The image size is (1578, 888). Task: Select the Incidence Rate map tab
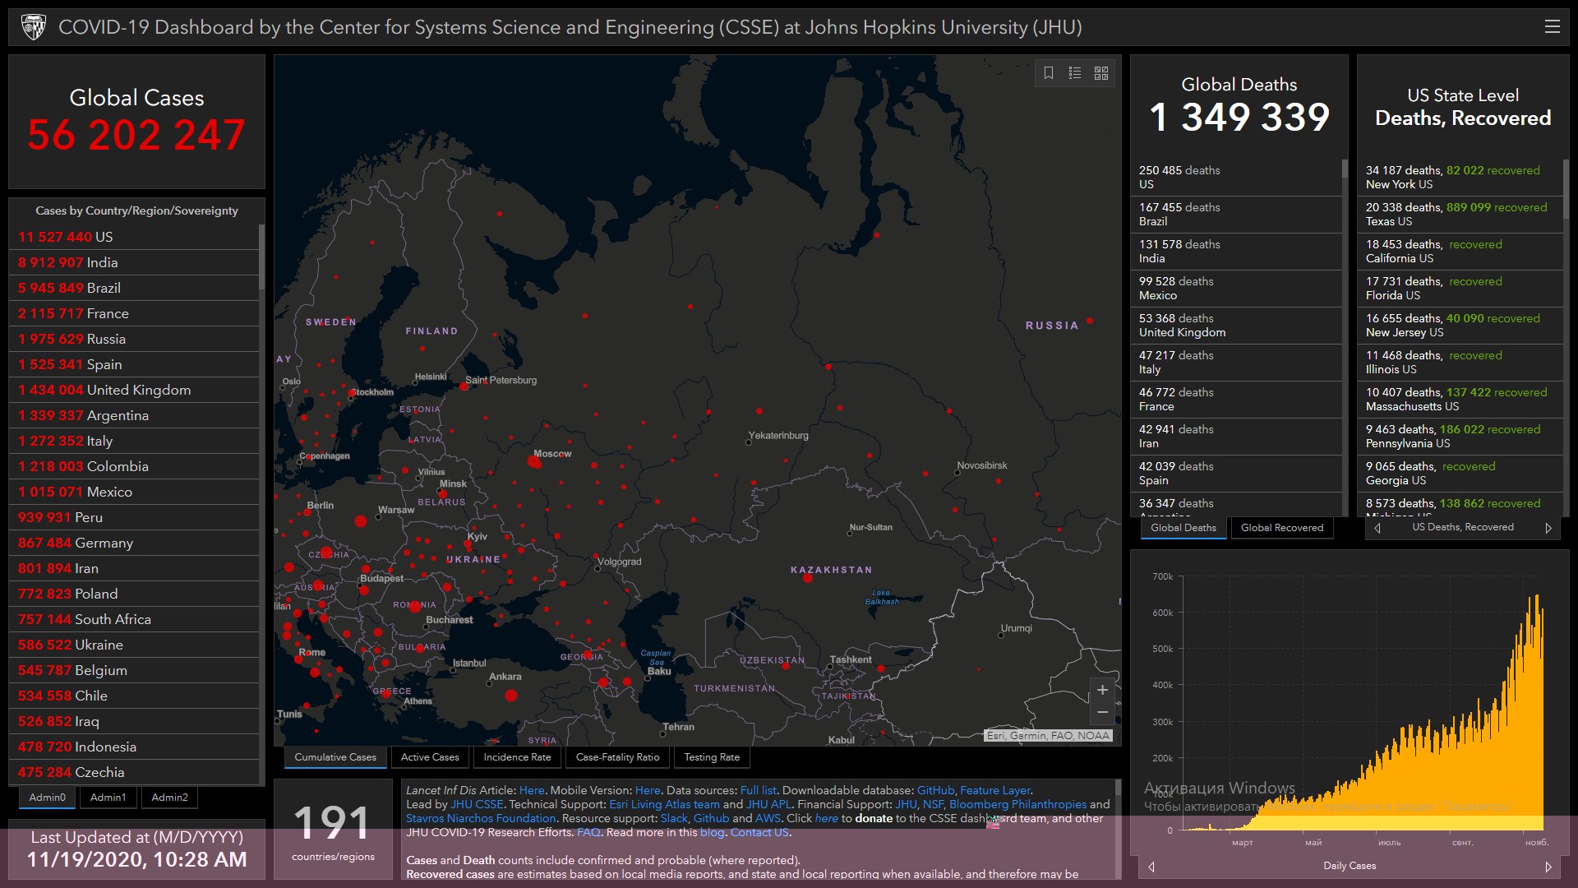517,757
